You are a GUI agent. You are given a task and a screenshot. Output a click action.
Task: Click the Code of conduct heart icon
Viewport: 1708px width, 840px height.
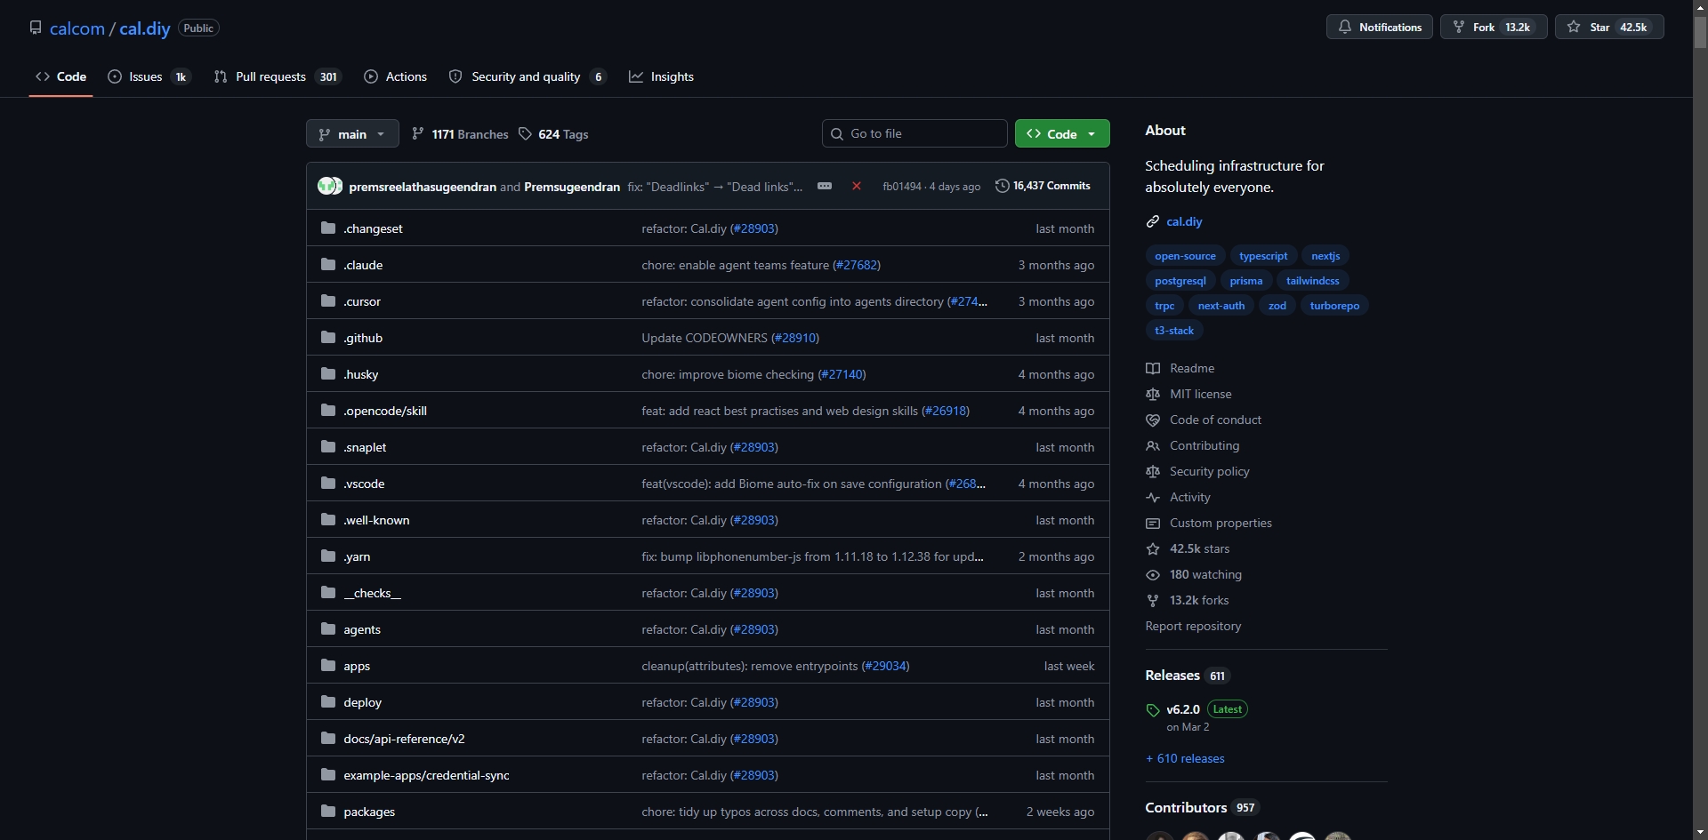pyautogui.click(x=1153, y=420)
